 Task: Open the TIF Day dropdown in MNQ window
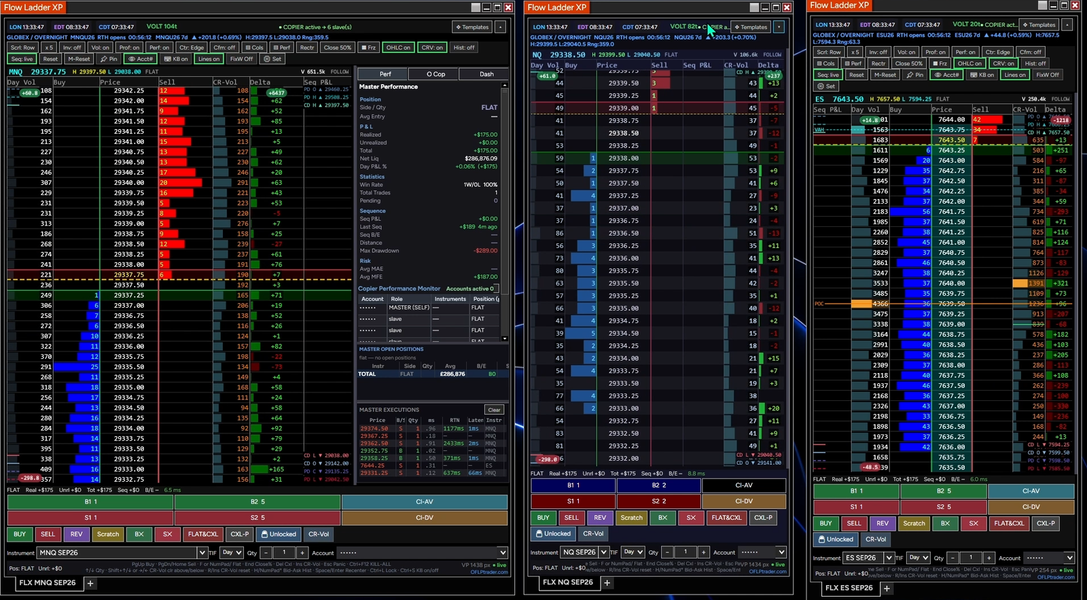(x=232, y=552)
